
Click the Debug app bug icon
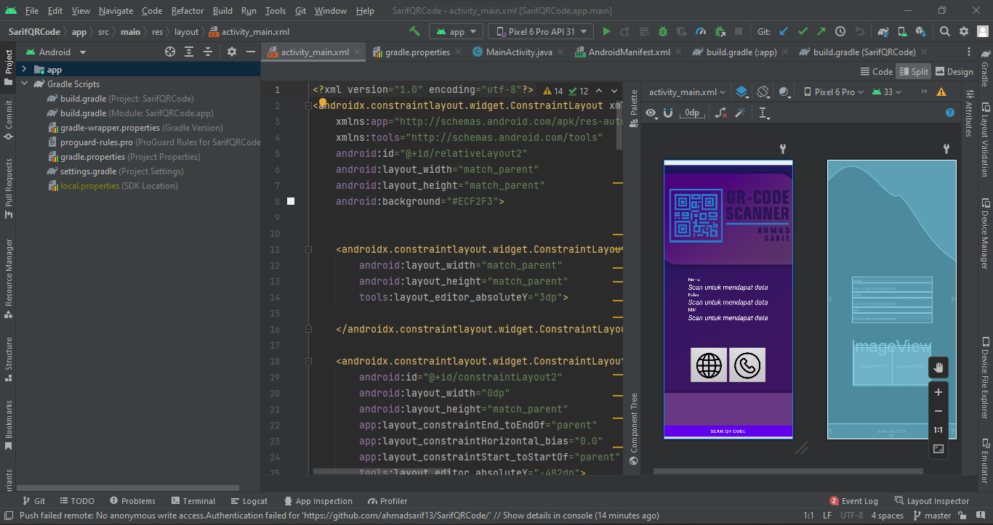(x=662, y=31)
